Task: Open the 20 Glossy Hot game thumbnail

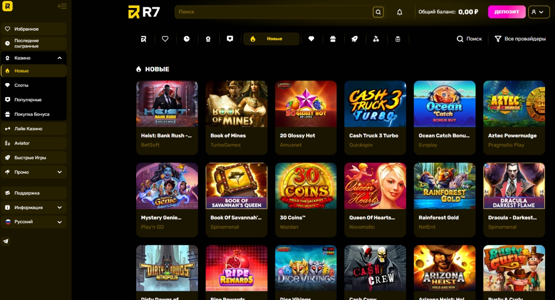Action: tap(306, 104)
